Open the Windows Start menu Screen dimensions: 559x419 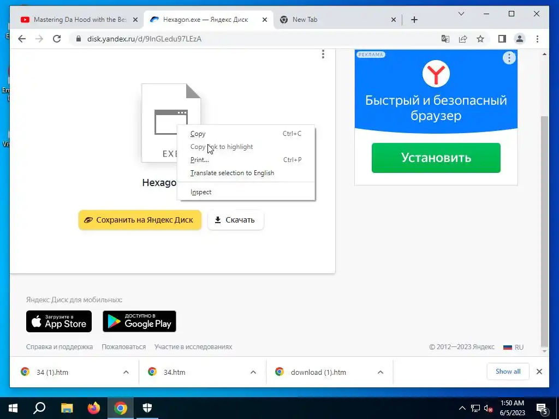pos(13,408)
